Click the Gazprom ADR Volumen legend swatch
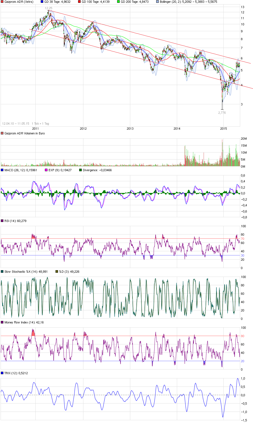Screen dimensions: 253x423 click(2, 133)
